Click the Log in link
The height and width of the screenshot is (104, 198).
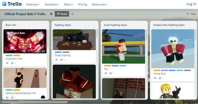coord(191,4)
